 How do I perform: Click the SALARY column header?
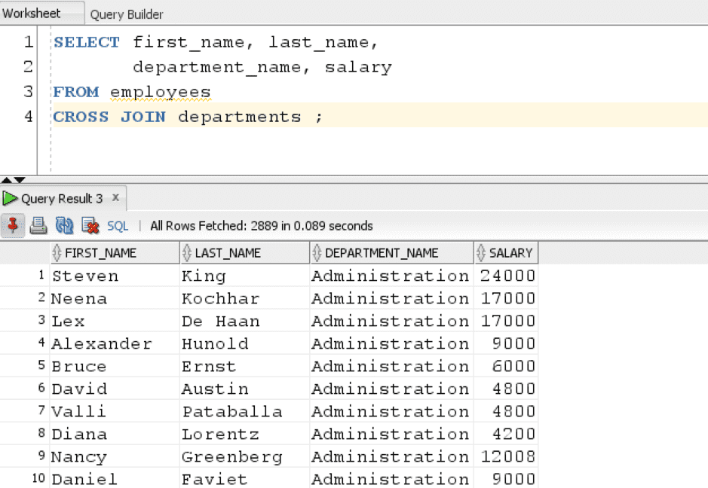pyautogui.click(x=510, y=253)
